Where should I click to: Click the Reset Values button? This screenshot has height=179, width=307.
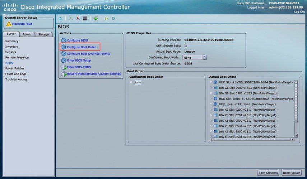(292, 173)
